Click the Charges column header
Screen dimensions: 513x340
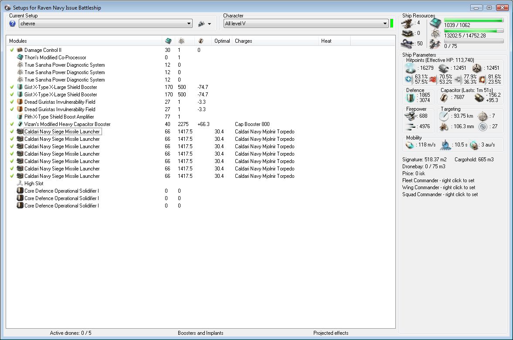(275, 41)
